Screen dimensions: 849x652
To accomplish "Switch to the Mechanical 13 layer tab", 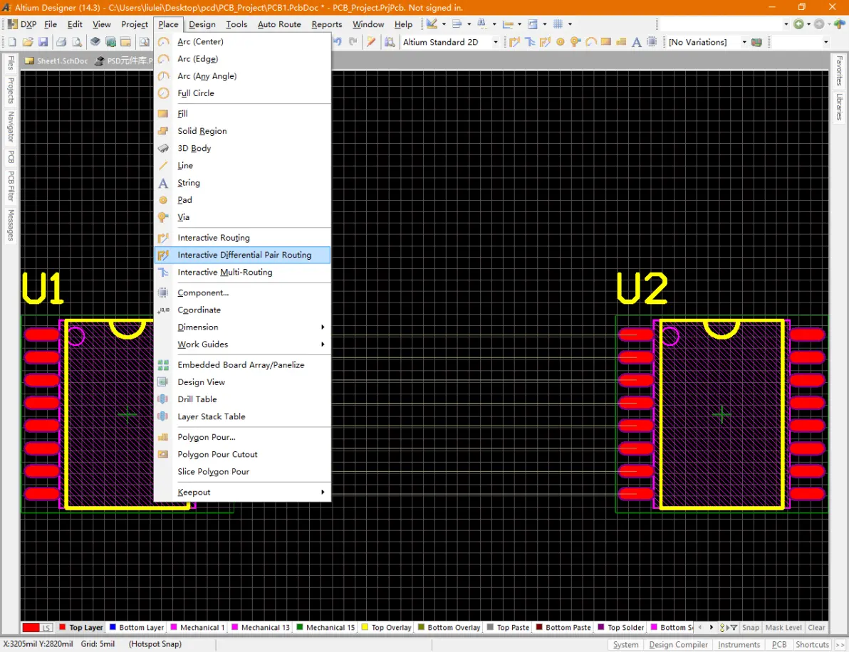I will coord(261,628).
